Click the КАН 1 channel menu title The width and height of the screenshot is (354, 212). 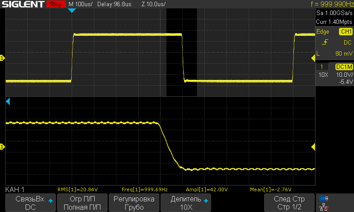click(x=15, y=189)
